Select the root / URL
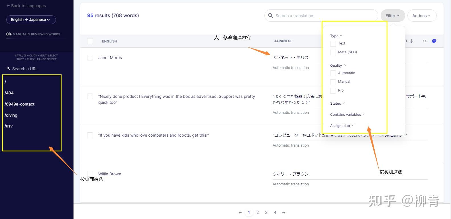 tap(5, 82)
